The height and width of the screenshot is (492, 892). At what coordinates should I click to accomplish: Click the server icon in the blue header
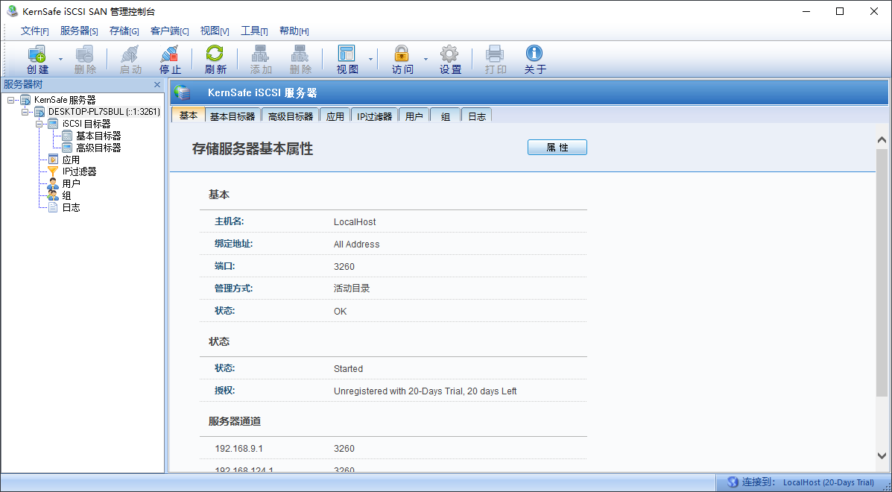[x=182, y=92]
